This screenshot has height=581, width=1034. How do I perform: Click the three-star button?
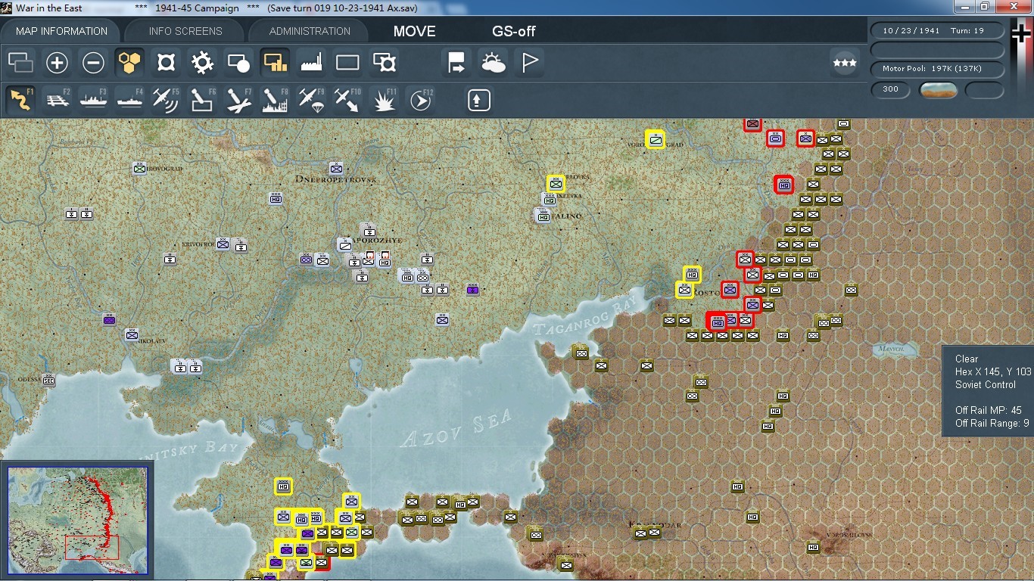point(844,62)
